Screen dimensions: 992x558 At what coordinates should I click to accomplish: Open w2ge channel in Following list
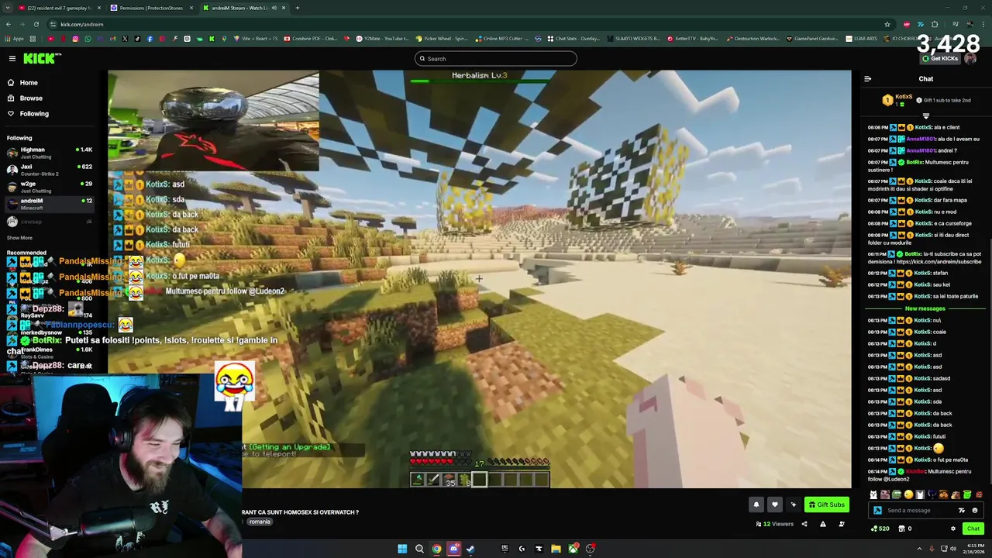coord(50,187)
